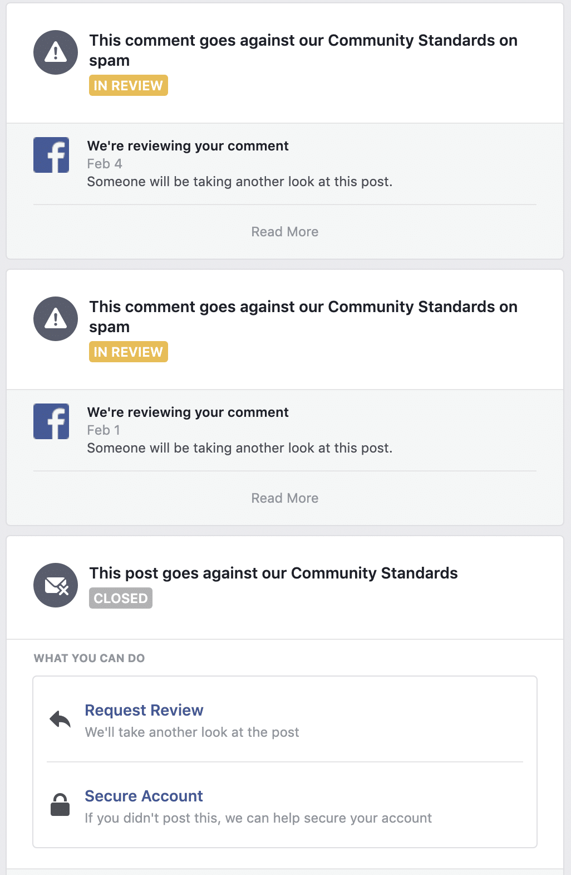Click the Request Review link
Viewport: 571px width, 875px height.
click(x=143, y=710)
